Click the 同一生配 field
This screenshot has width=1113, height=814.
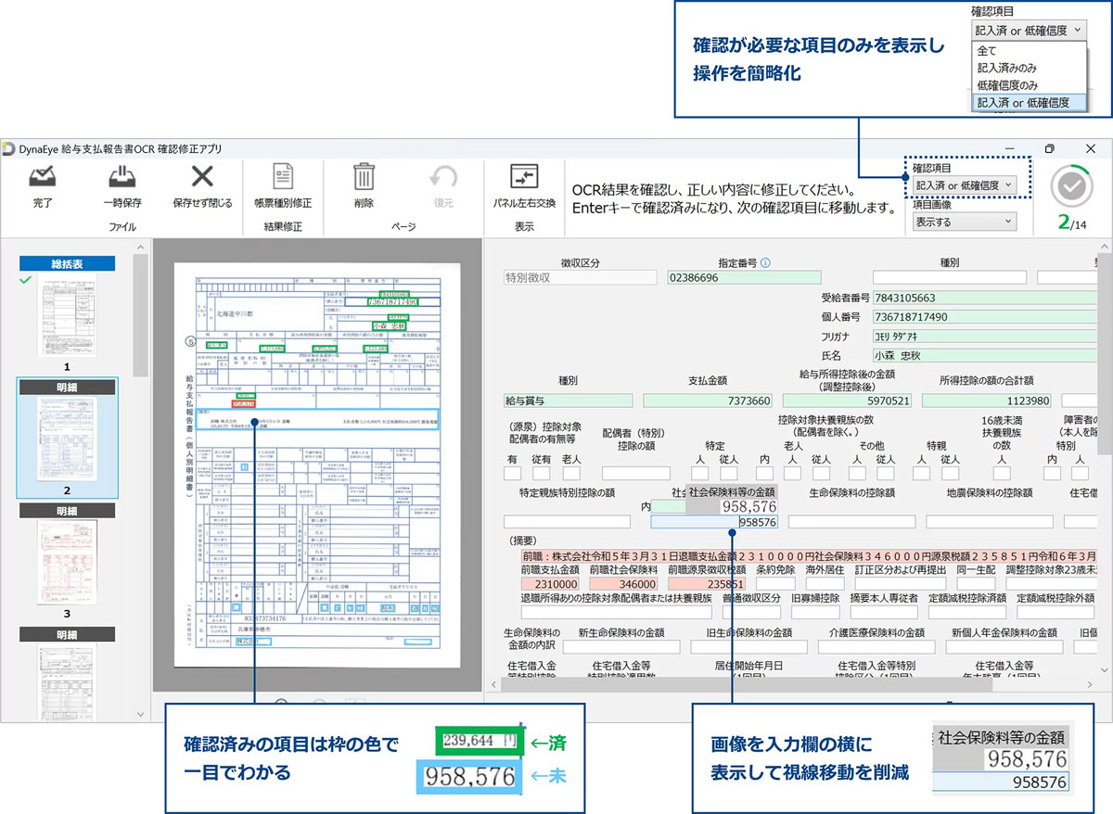[975, 584]
